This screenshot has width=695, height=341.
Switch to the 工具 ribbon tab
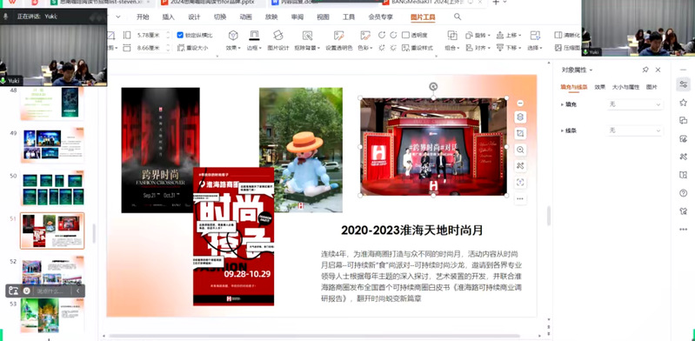[349, 17]
